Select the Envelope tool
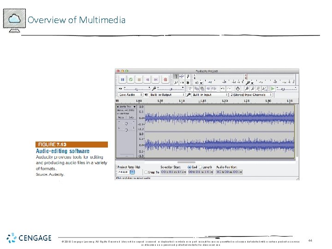 (x=182, y=77)
